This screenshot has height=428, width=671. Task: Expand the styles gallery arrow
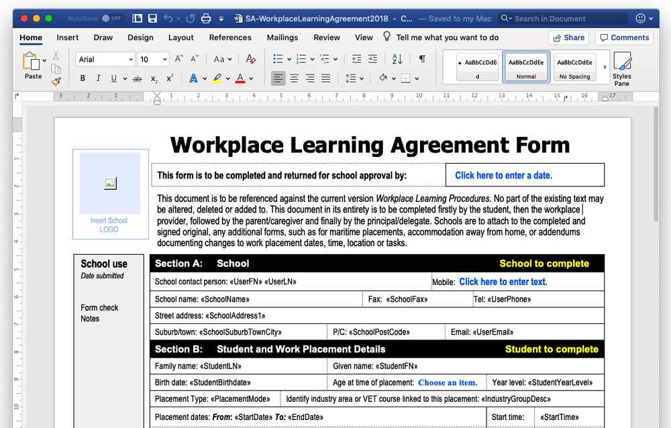point(605,67)
